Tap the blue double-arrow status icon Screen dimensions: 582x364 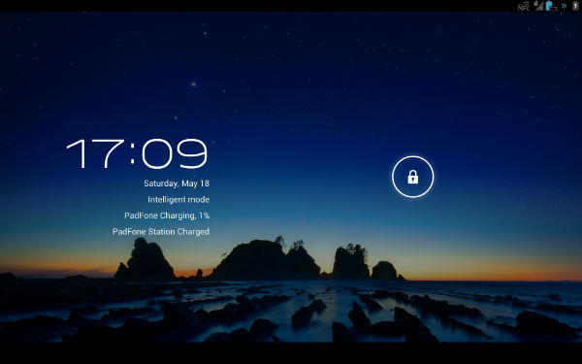(564, 6)
